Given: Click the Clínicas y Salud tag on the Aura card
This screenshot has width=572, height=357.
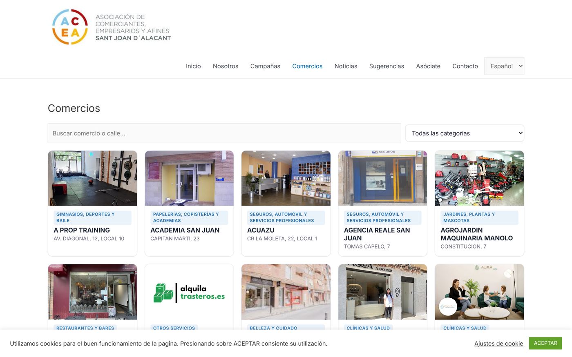Looking at the screenshot, I should [465, 328].
